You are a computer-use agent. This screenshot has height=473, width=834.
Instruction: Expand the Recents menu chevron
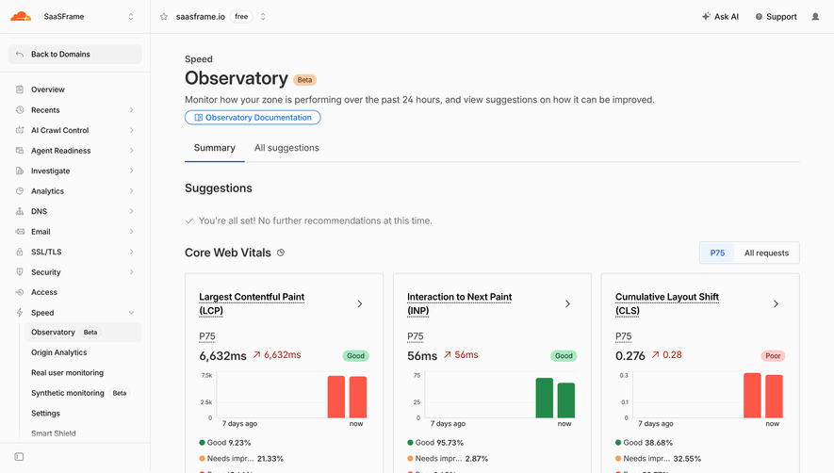[x=131, y=109]
